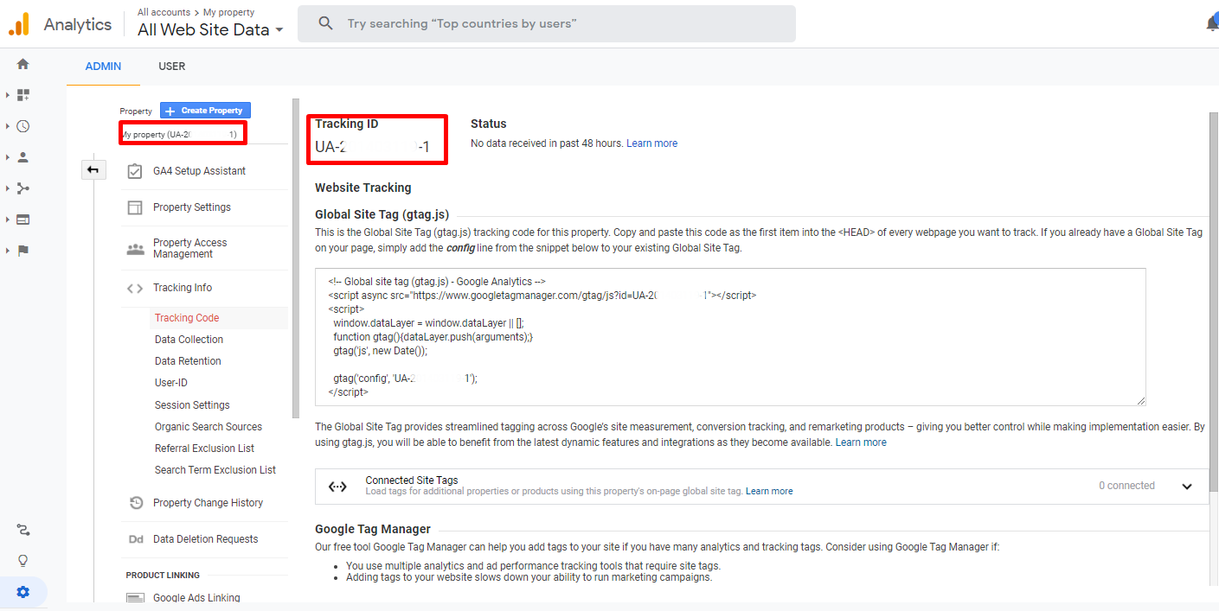The height and width of the screenshot is (611, 1219).
Task: Open the All Web Site Data dropdown
Action: tap(210, 29)
